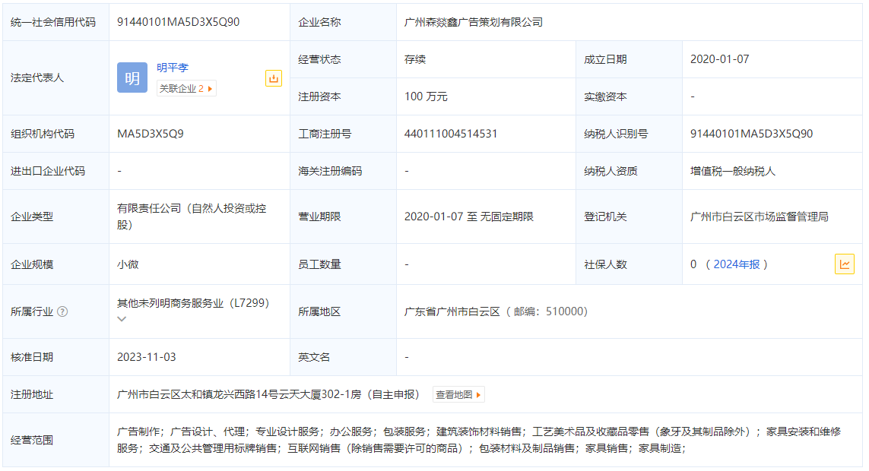Click the 员工数量 label
869x471 pixels.
coord(320,264)
